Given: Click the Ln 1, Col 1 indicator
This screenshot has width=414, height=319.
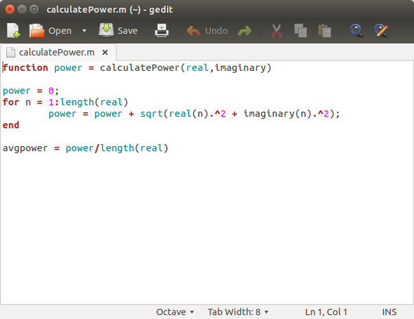Looking at the screenshot, I should click(x=326, y=312).
